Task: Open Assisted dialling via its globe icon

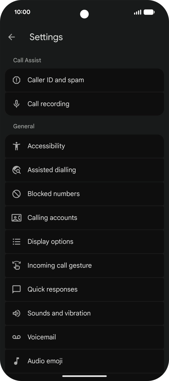Action: (x=16, y=170)
